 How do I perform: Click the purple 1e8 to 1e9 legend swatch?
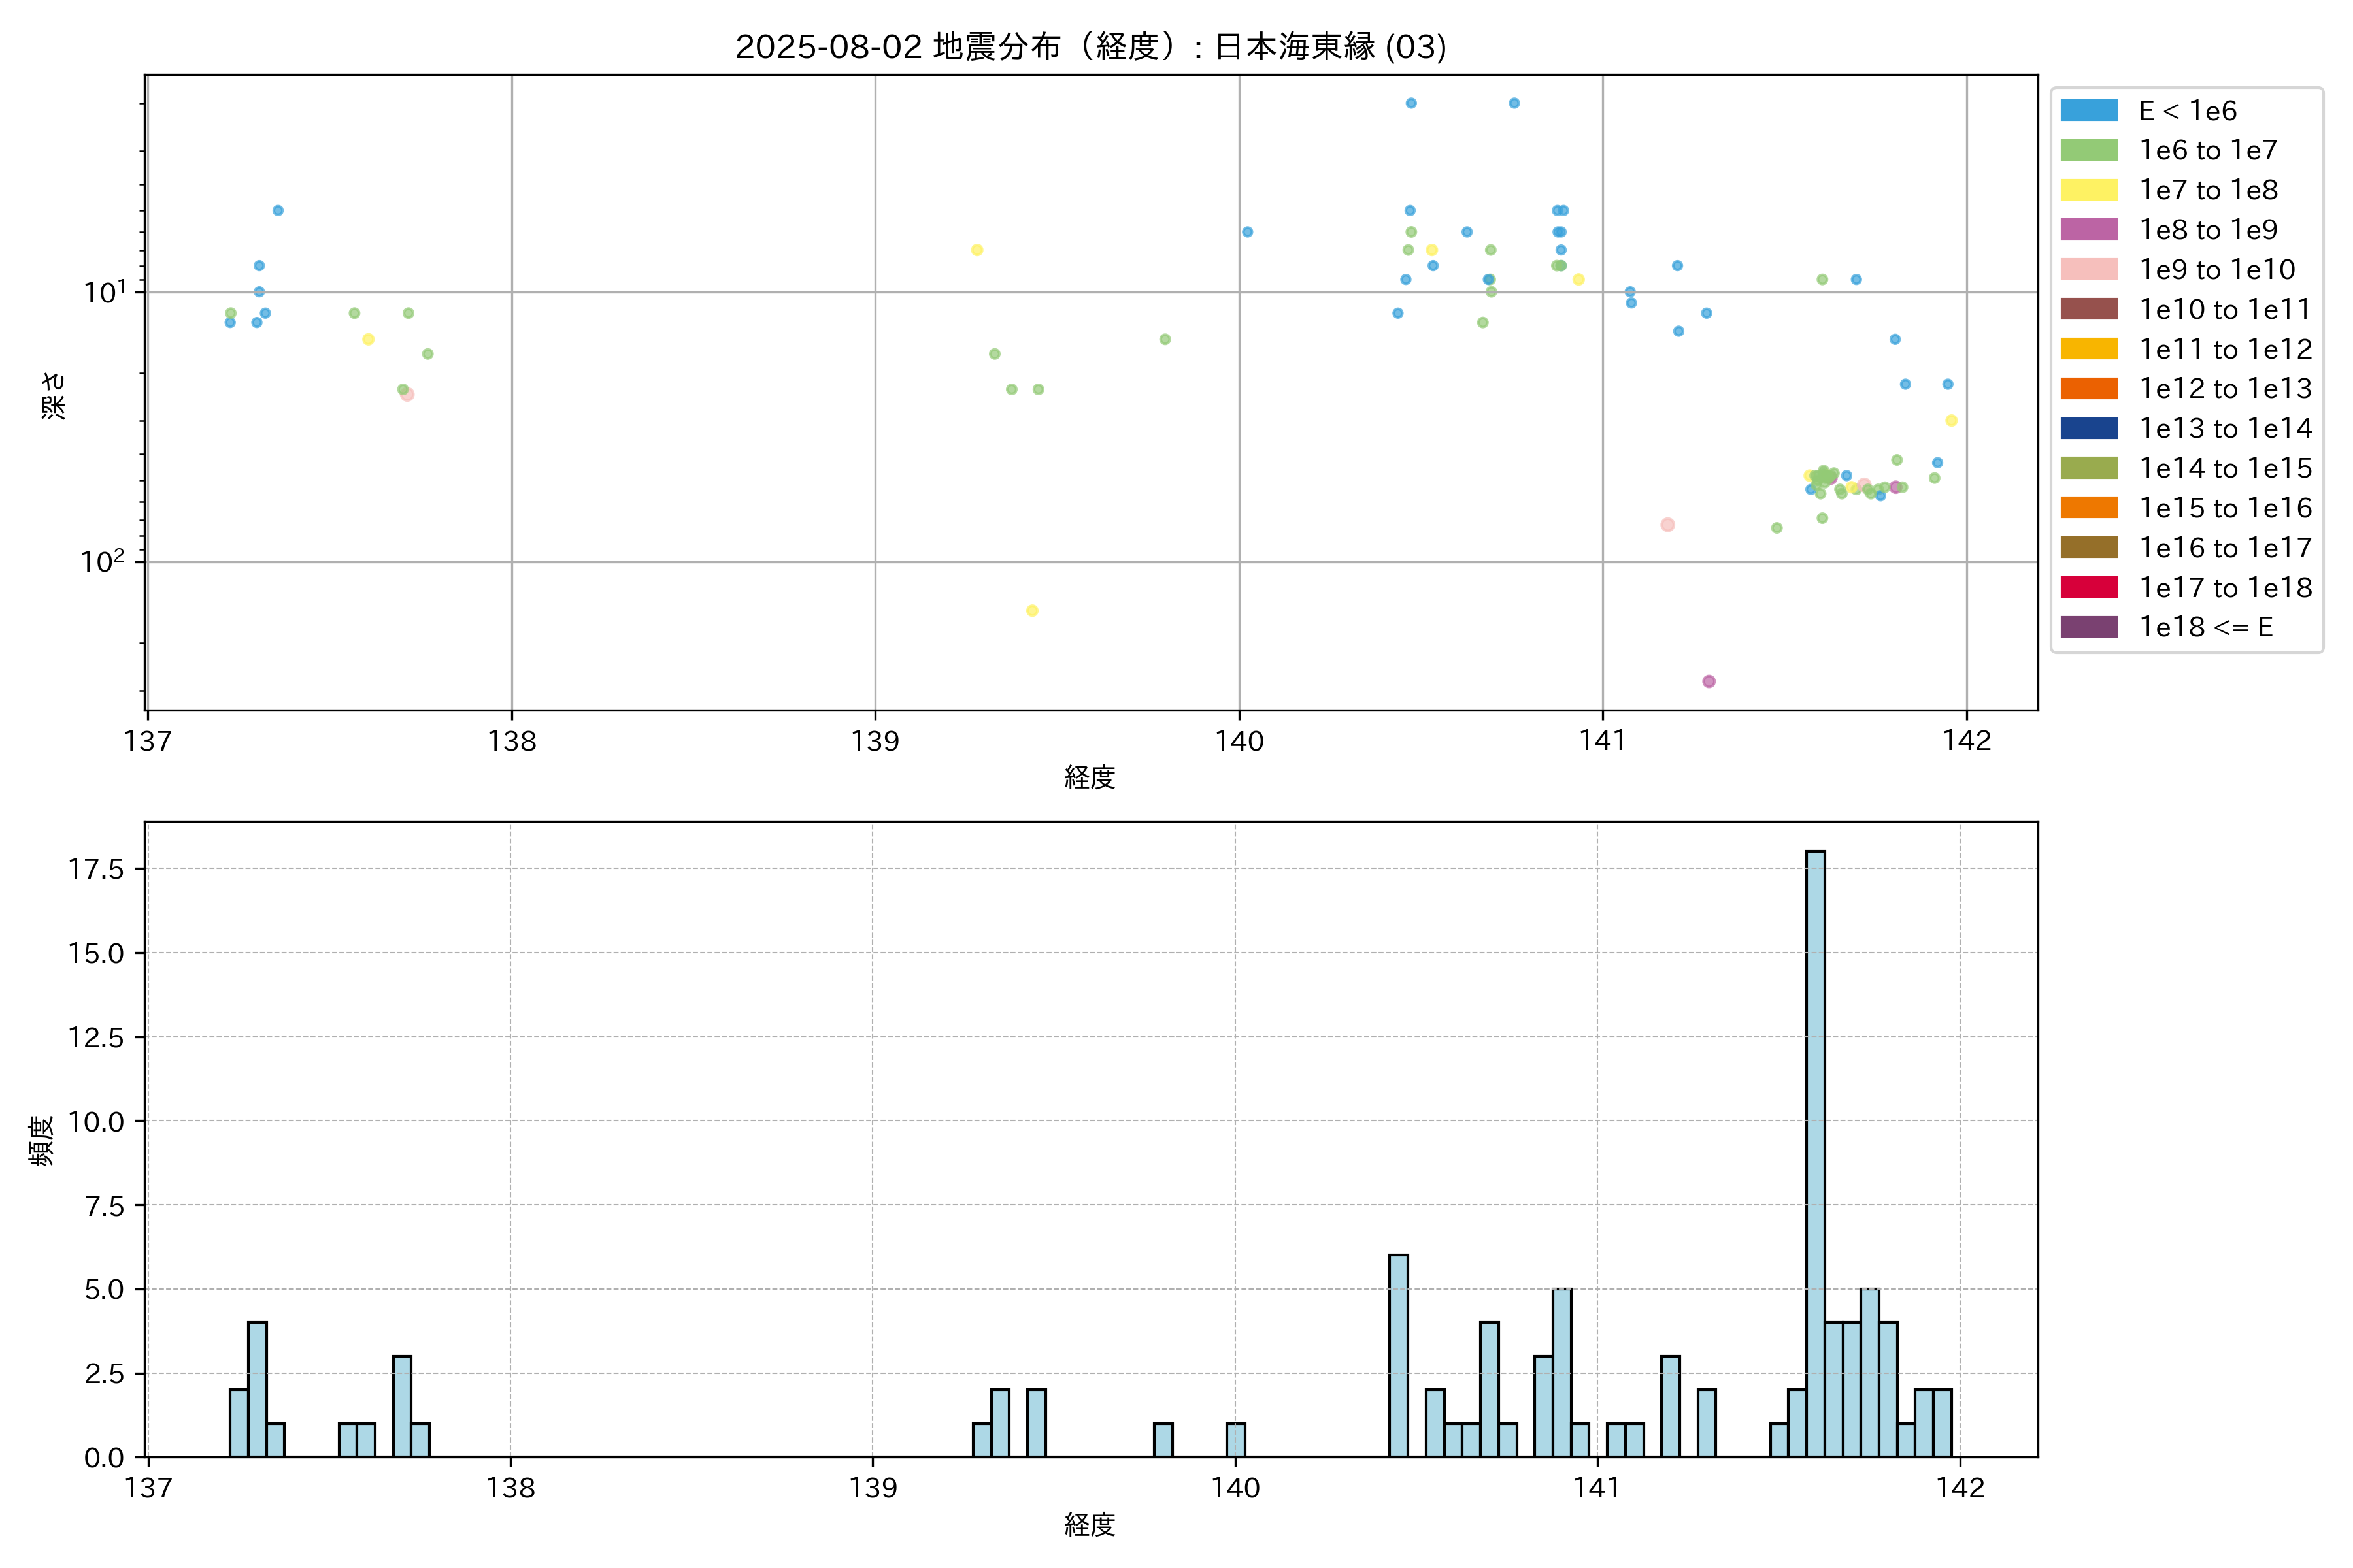point(2088,230)
